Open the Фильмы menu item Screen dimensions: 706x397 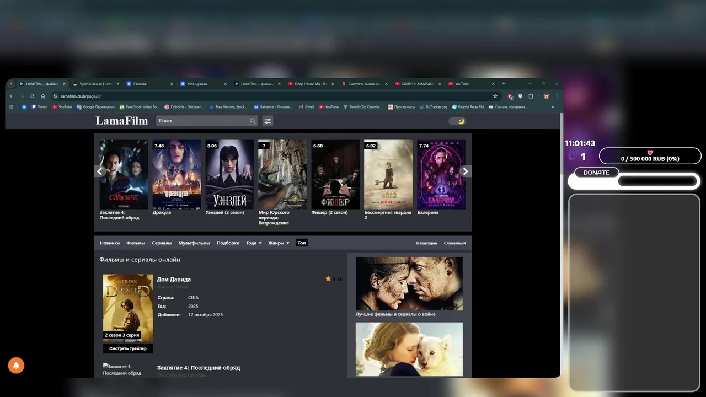(x=136, y=243)
